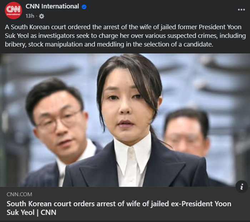Open the article headline link
Viewport: 250px width, 222px height.
coord(119,208)
